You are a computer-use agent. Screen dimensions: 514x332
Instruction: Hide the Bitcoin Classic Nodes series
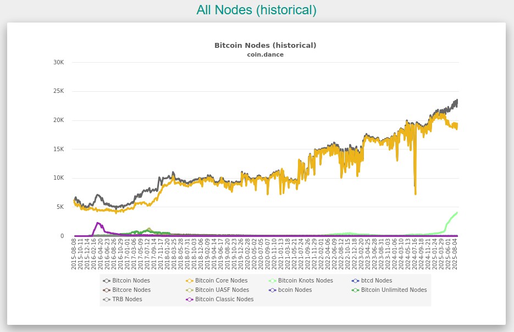pos(220,299)
